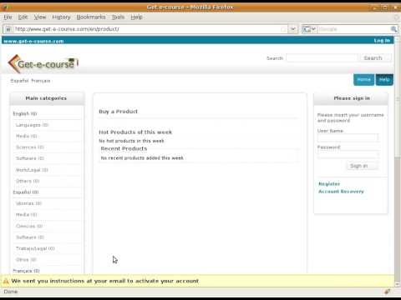401x300 pixels.
Task: Open the Otros (0) category
Action: click(x=26, y=259)
